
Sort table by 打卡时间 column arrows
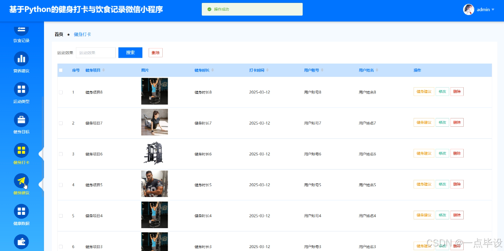coord(267,70)
